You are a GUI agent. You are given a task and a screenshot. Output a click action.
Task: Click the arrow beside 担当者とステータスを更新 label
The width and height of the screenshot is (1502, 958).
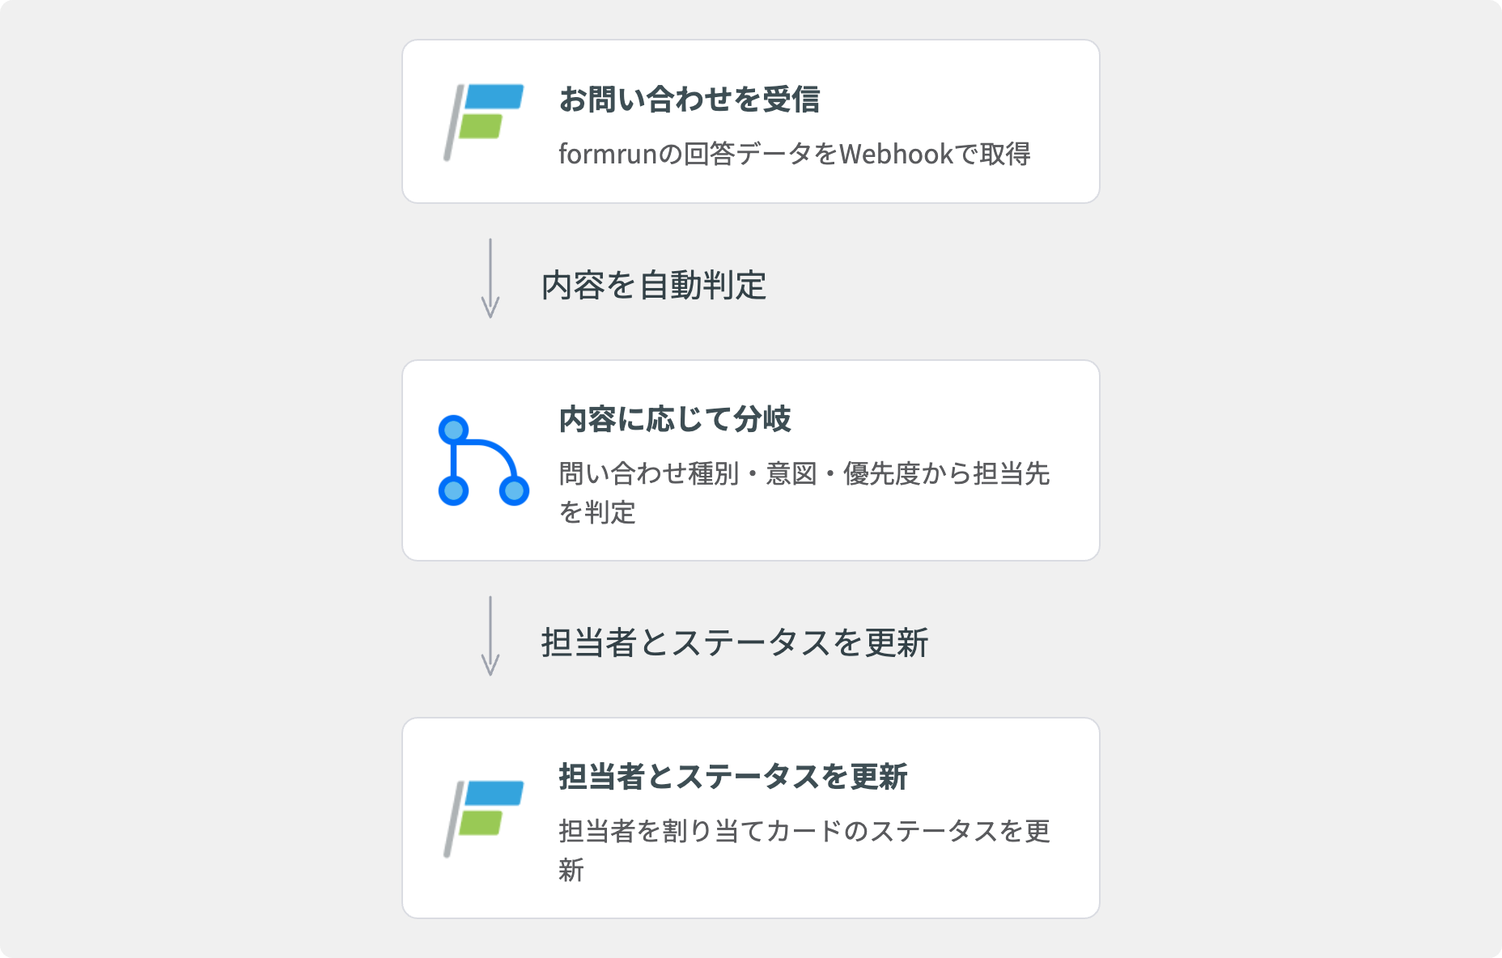tap(490, 635)
